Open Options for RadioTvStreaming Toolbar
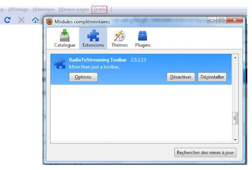 (x=83, y=77)
